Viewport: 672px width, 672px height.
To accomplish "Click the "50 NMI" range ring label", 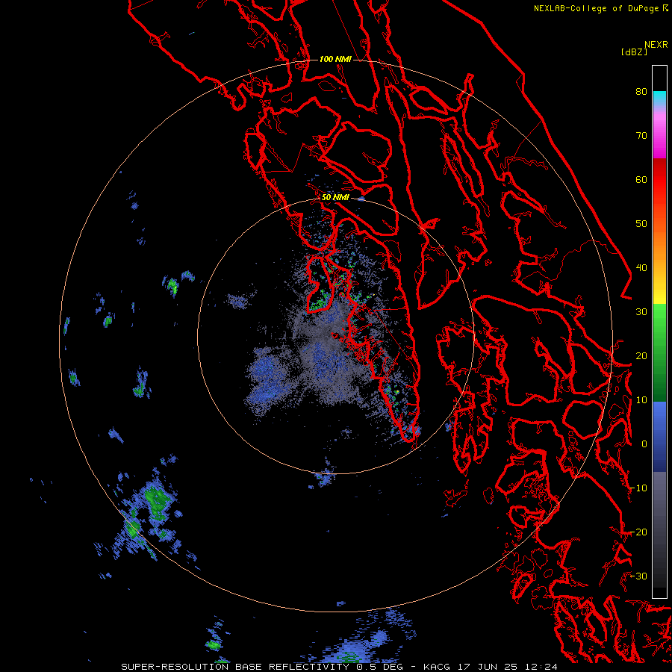I will point(335,198).
